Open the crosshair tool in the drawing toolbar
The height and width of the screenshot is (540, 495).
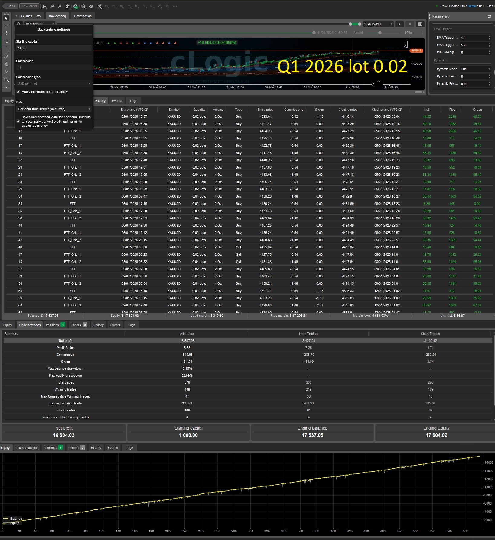(x=6, y=26)
